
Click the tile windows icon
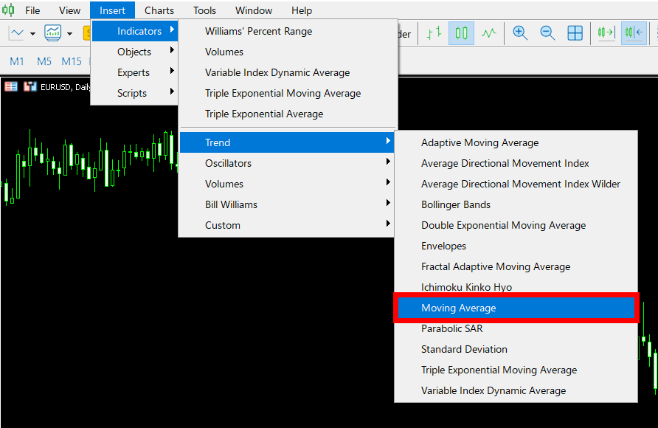click(x=575, y=32)
